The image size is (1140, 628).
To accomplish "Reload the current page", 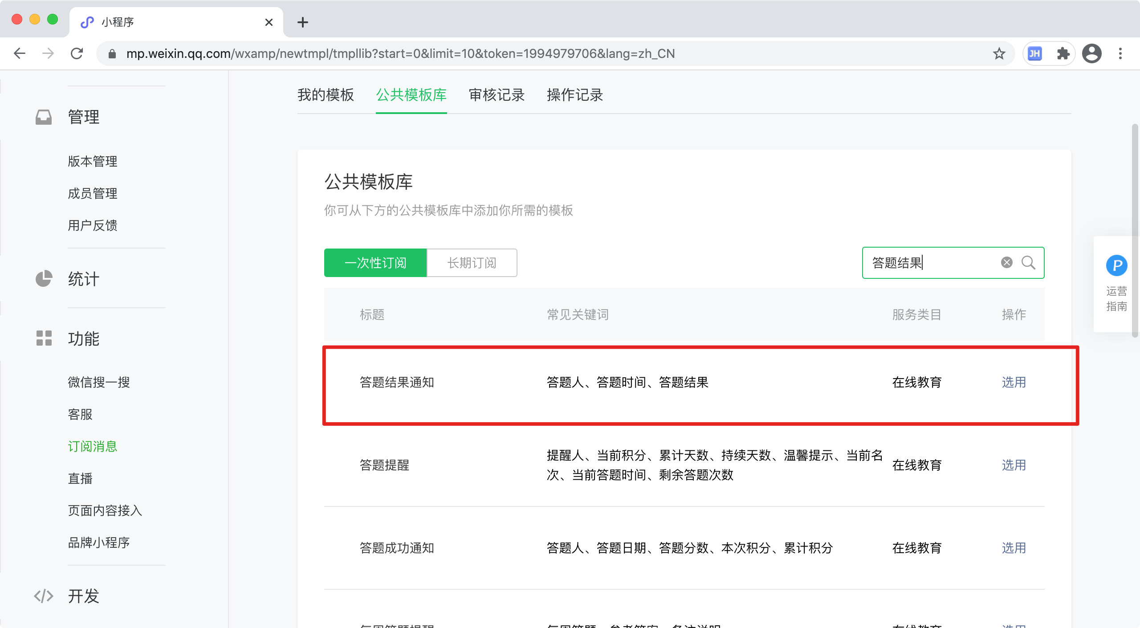I will 77,54.
